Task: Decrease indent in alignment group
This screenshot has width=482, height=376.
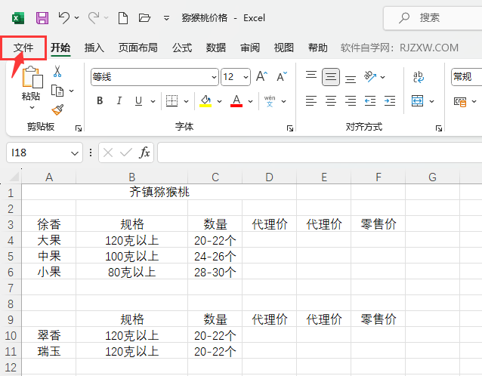Action: 370,100
